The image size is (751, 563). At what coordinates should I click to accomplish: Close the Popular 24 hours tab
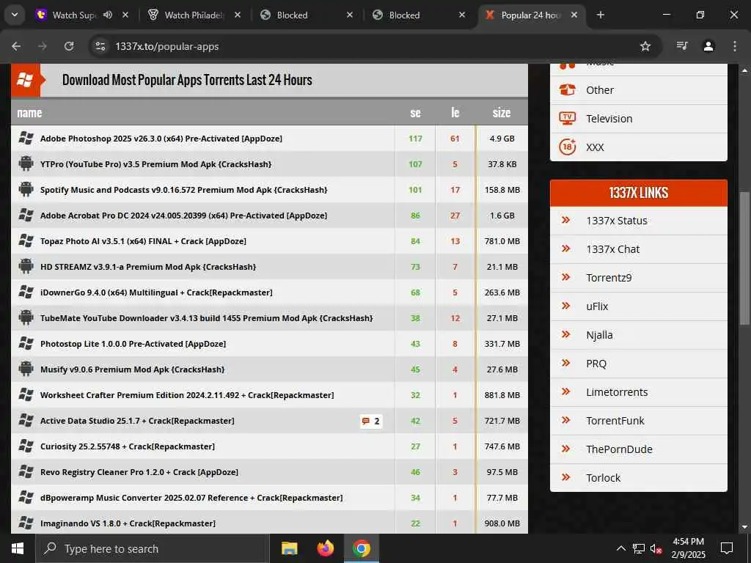click(574, 15)
